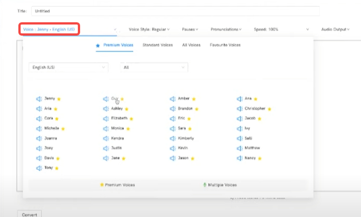
Task: Click the speaker icon beside Ana
Action: click(x=239, y=99)
